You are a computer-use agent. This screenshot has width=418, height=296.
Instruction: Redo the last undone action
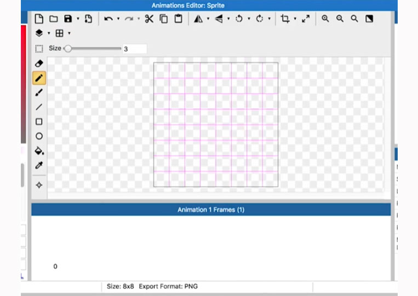coord(129,19)
